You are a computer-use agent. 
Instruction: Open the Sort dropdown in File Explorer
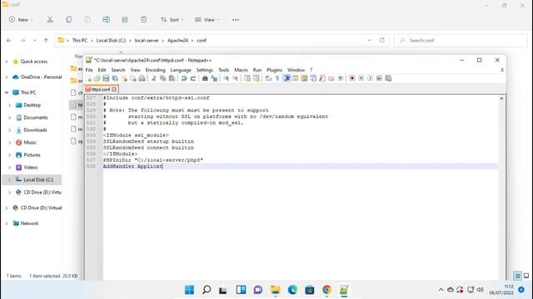pos(172,20)
